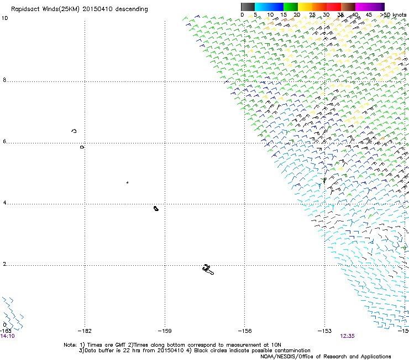The height and width of the screenshot is (360, 409).
Task: Click the magenta 40-45 knots color segment
Action: (x=363, y=7)
